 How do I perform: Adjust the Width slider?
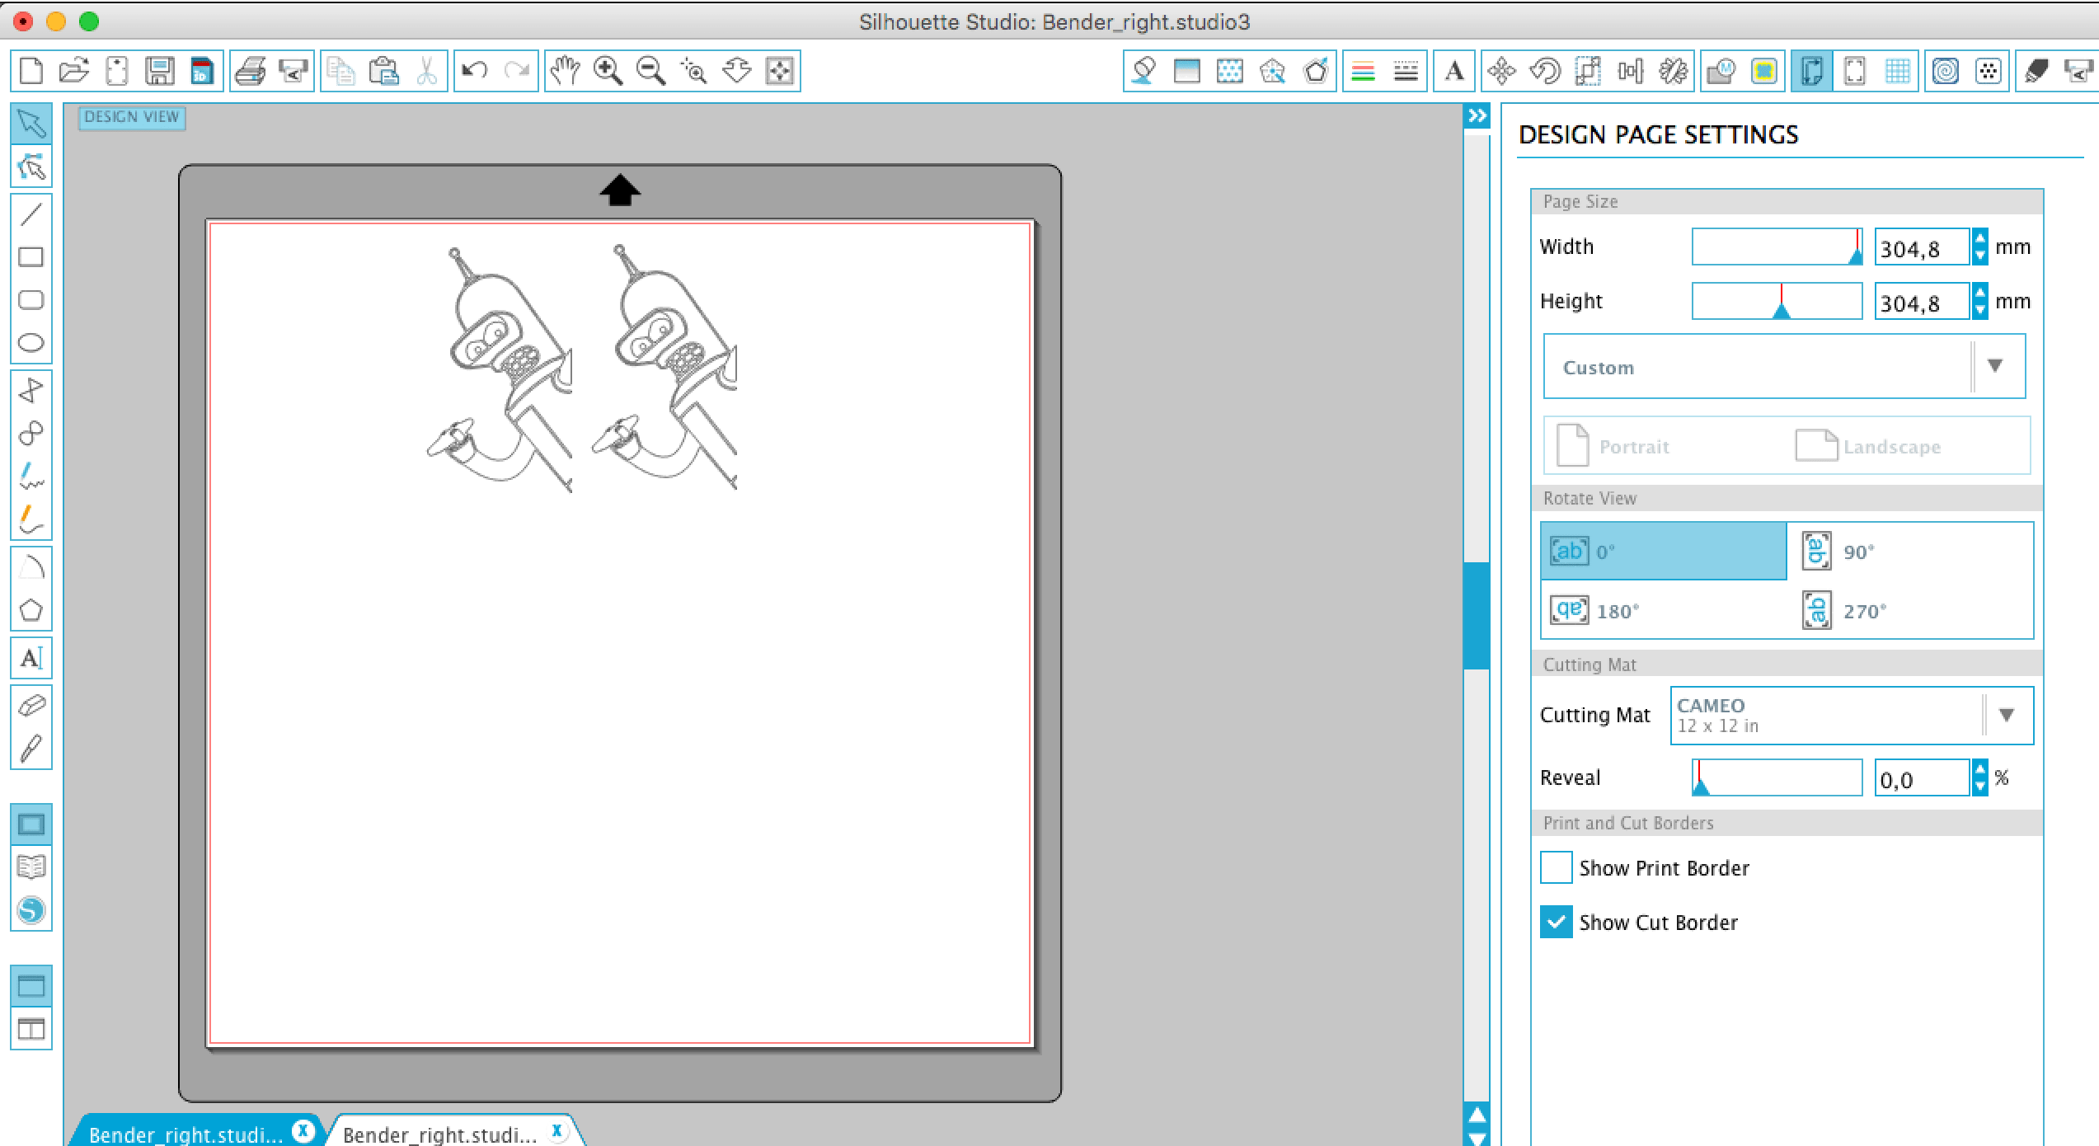(x=1777, y=247)
